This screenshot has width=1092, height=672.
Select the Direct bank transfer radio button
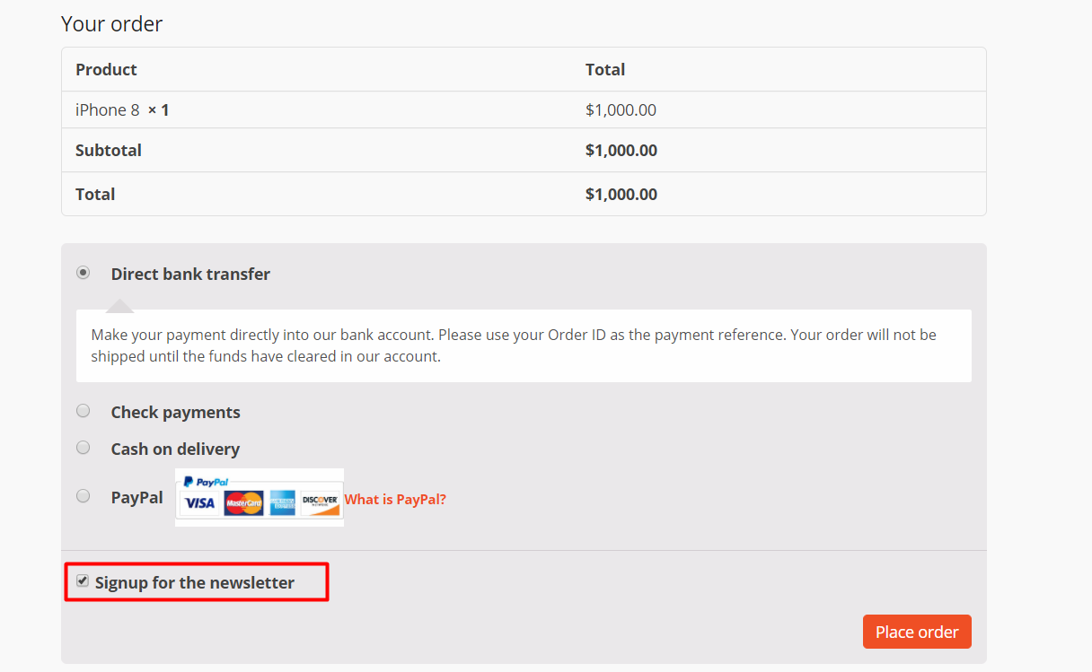point(84,273)
